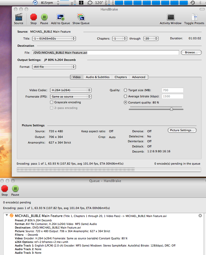Click the Time Machine menu bar icon
Image resolution: width=206 pixels, height=255 pixels.
point(192,3)
